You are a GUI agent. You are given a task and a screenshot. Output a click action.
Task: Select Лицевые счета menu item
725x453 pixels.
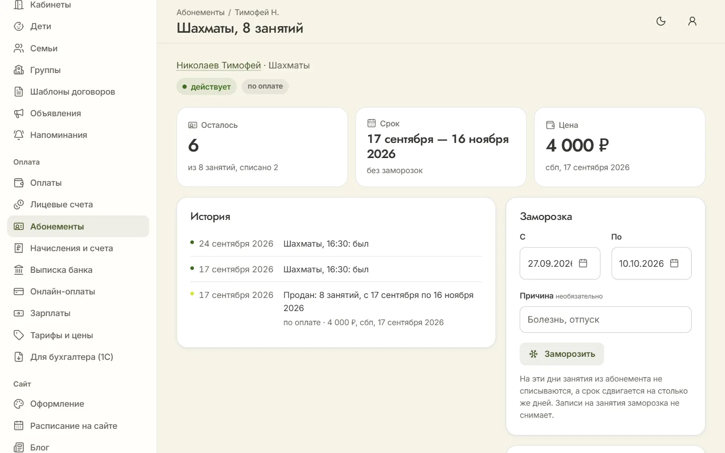(78, 204)
